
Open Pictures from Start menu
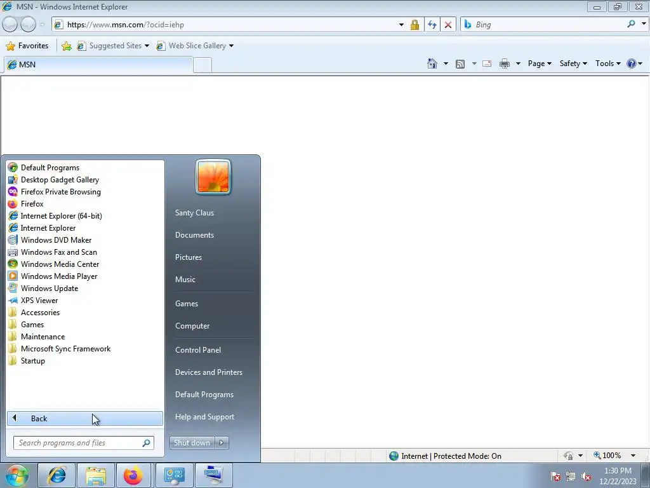pos(188,257)
